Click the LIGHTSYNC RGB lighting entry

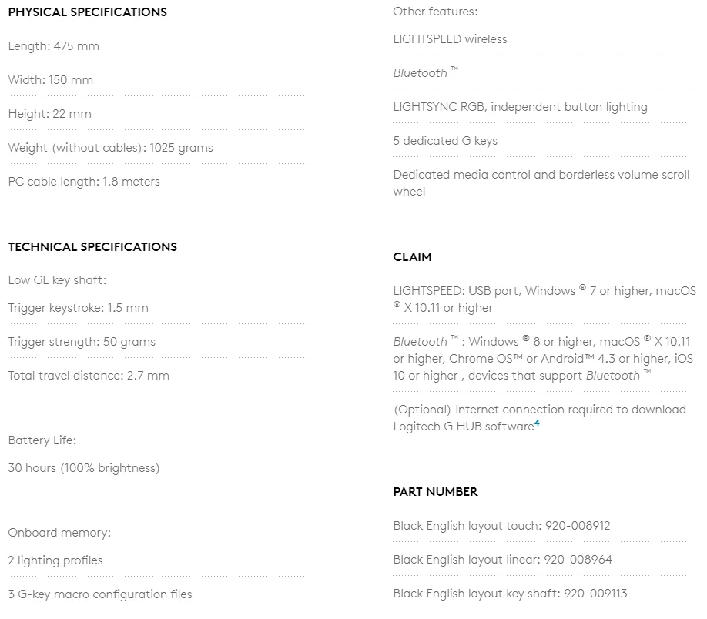pyautogui.click(x=521, y=107)
